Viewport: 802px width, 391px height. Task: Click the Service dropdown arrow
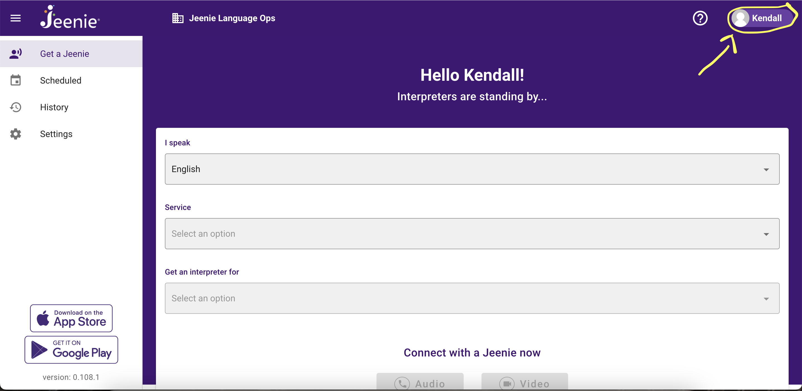[766, 234]
